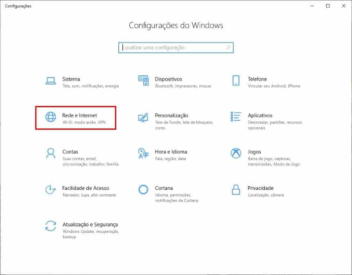Click the magnifier icon in the search box
352x275 pixels.
pos(228,47)
